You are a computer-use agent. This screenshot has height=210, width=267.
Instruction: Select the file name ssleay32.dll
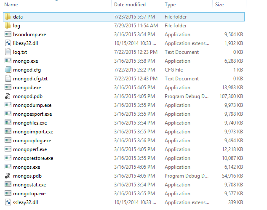(25, 203)
